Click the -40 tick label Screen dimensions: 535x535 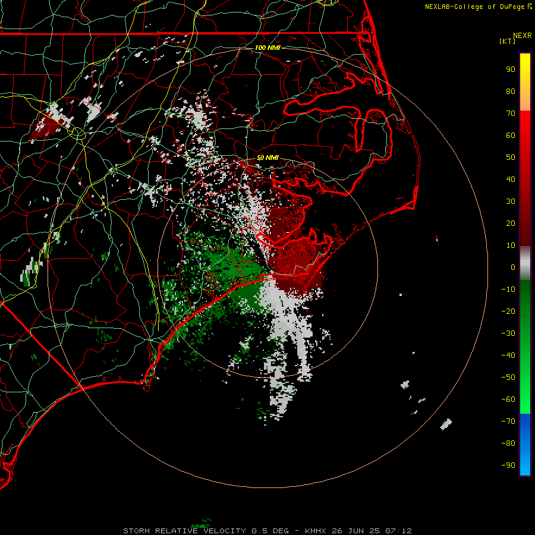[x=508, y=355]
